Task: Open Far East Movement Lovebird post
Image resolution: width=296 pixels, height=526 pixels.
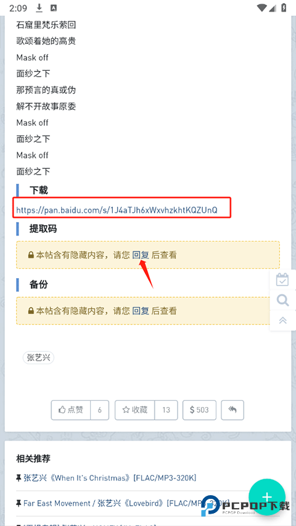Action: (x=126, y=503)
